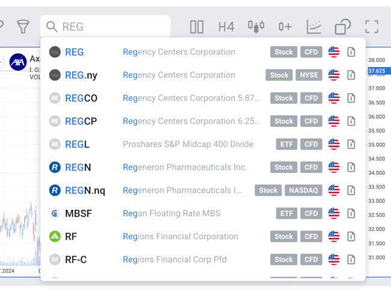391x289 pixels.
Task: Open info document icon for REGCP
Action: [x=351, y=121]
